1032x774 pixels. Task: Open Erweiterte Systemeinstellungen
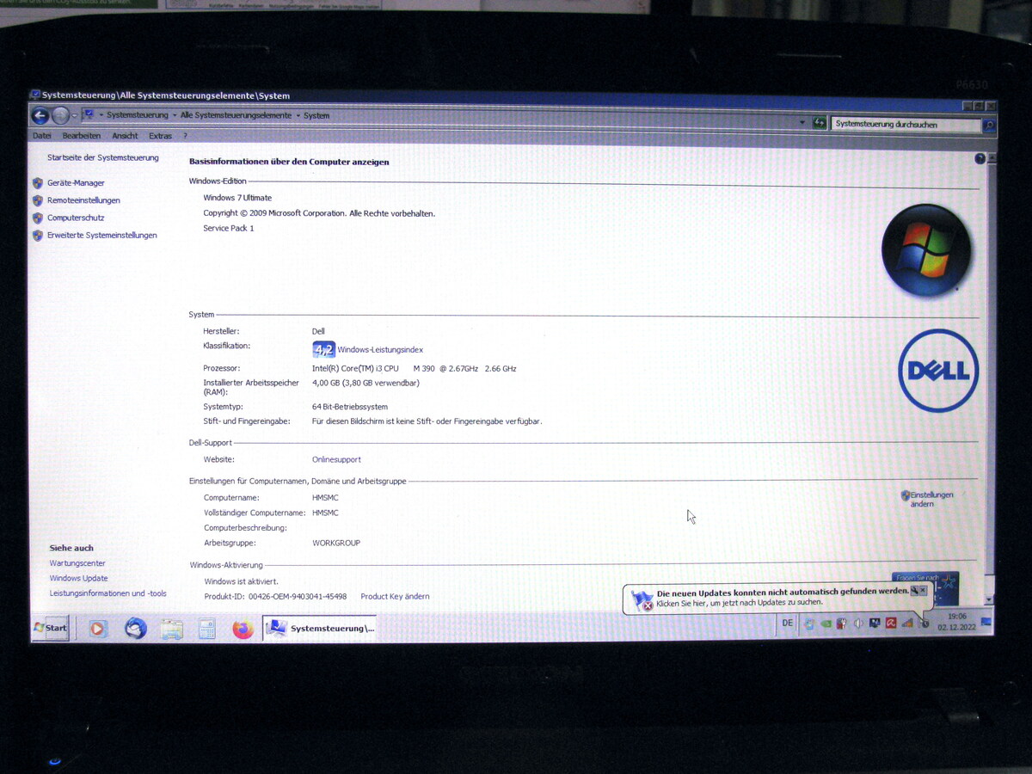coord(102,235)
